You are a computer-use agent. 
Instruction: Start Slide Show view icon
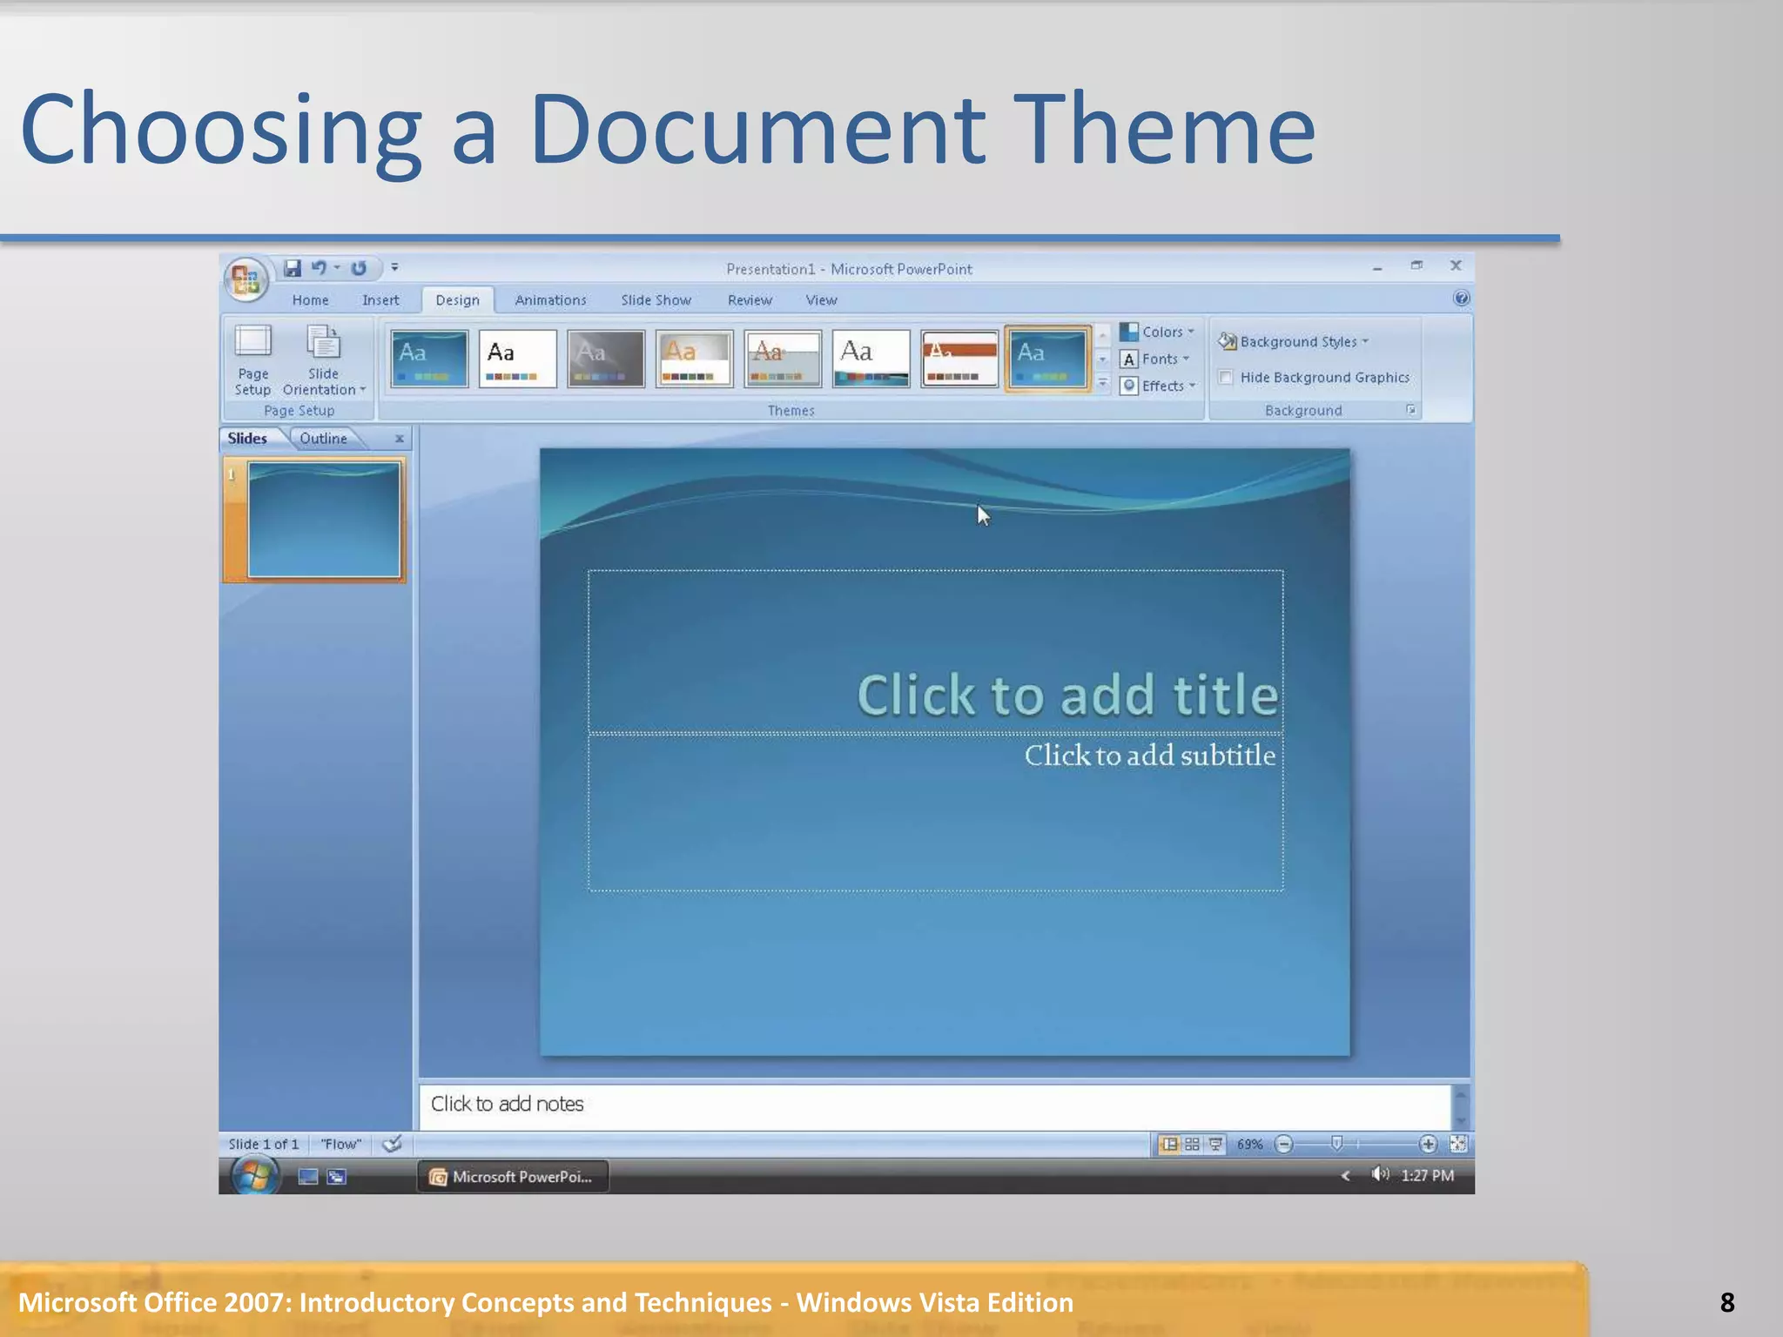pos(1216,1144)
